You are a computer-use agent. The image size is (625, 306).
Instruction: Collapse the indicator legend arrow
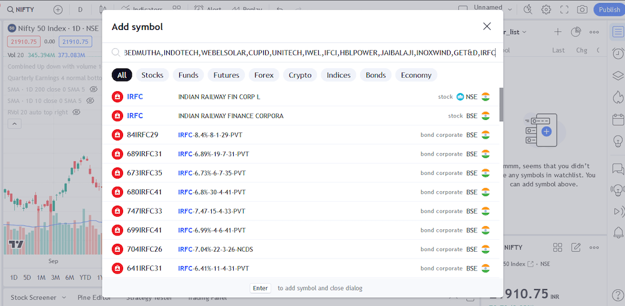(14, 124)
